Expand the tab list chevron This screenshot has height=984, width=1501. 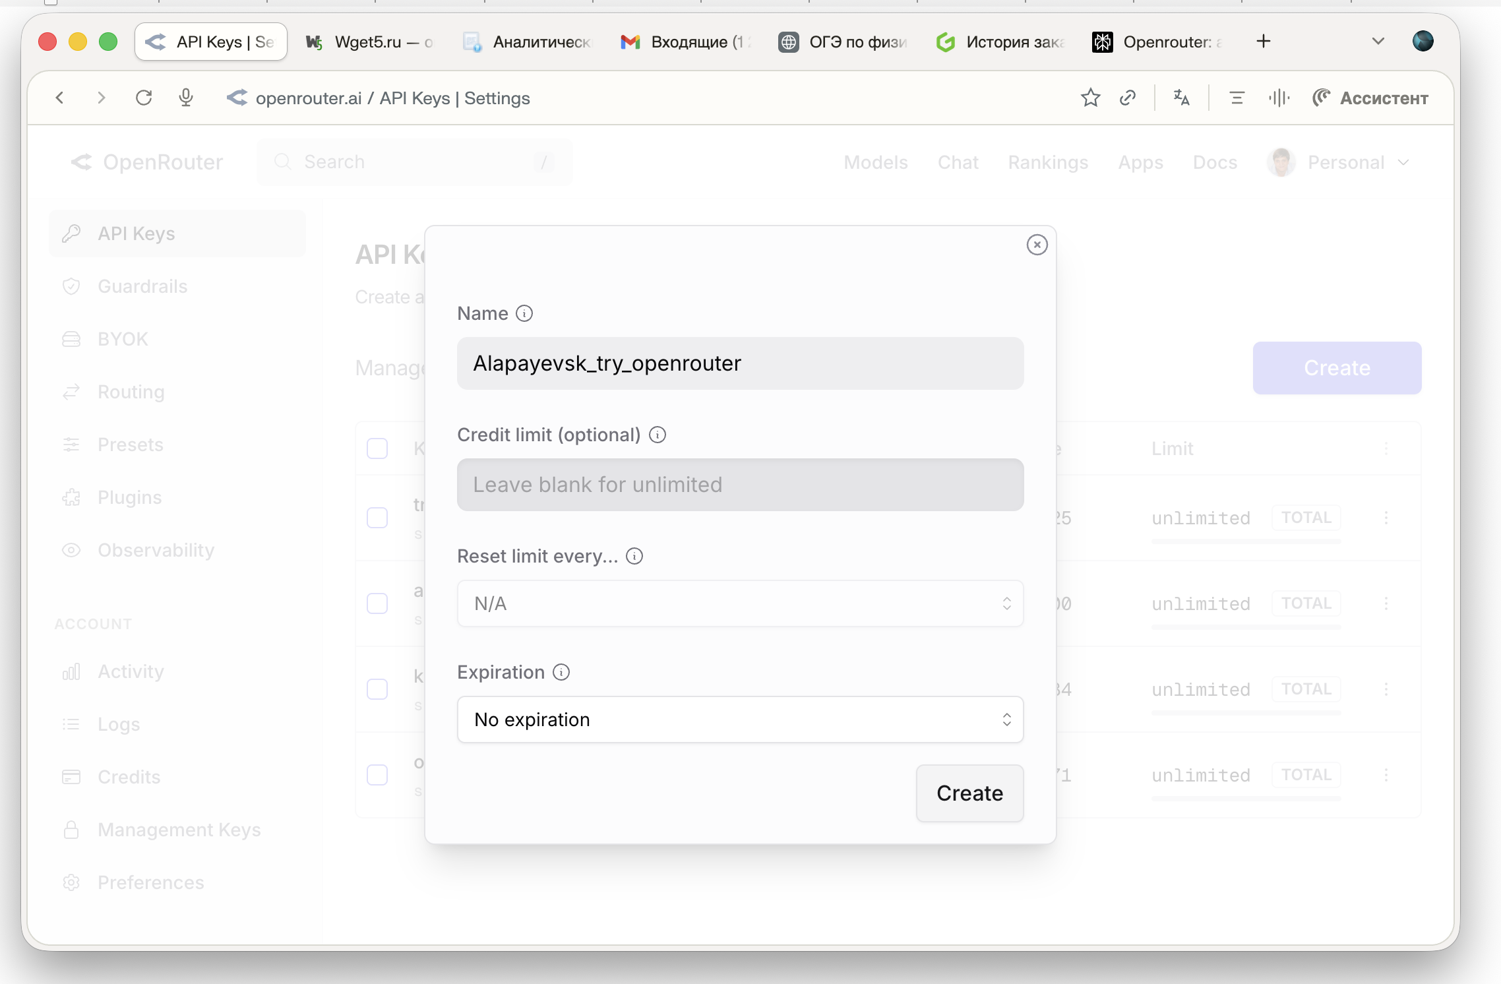pos(1378,42)
